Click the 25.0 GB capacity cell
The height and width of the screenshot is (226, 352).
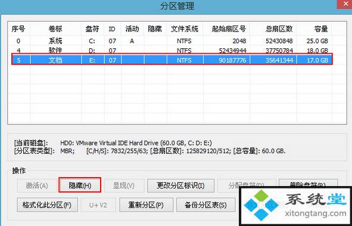tap(317, 41)
